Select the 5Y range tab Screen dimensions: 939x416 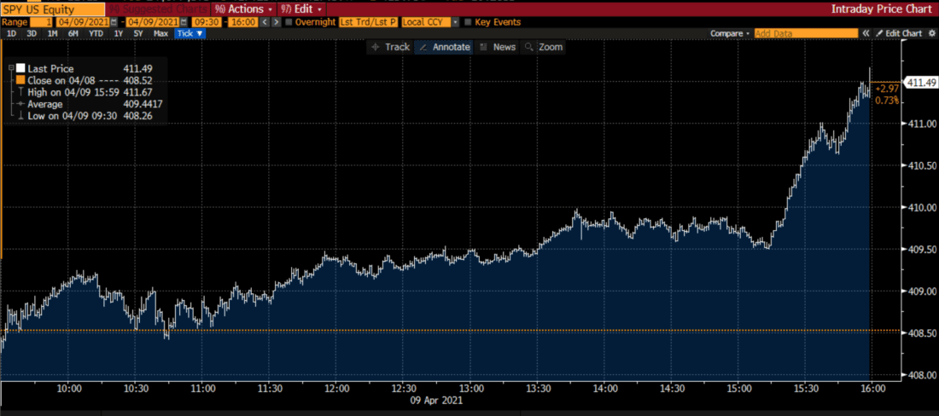point(138,33)
